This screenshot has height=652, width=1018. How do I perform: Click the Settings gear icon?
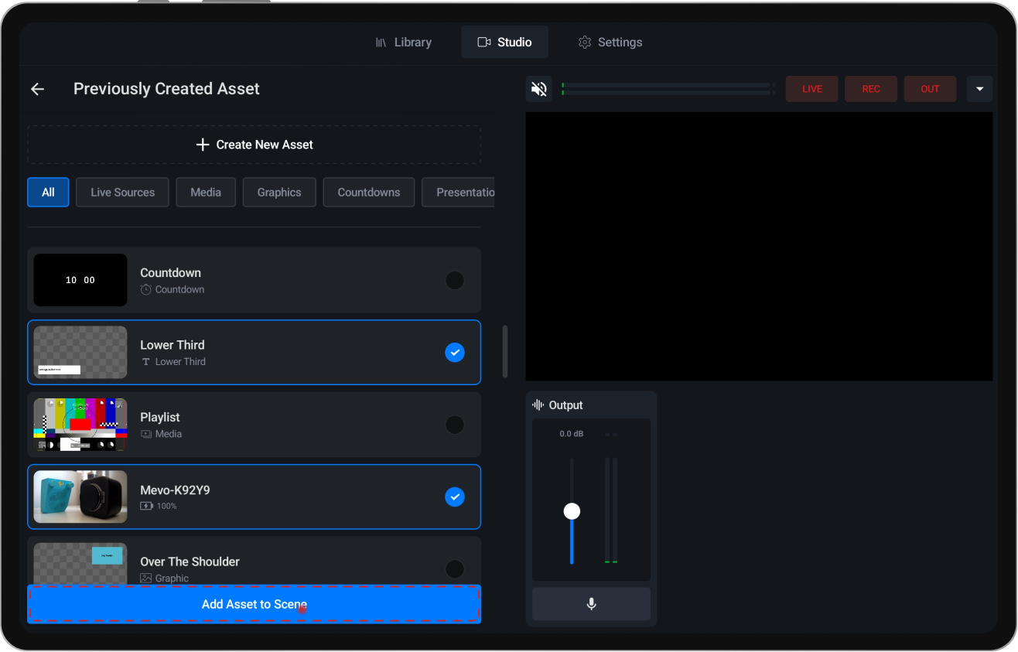coord(585,42)
